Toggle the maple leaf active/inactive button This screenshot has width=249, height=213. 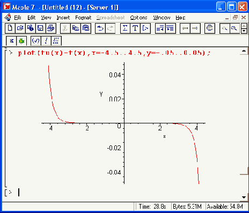[x=21, y=41]
